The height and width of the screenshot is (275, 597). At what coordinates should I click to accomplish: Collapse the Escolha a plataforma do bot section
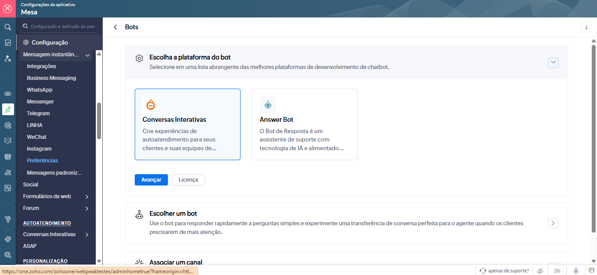[553, 63]
